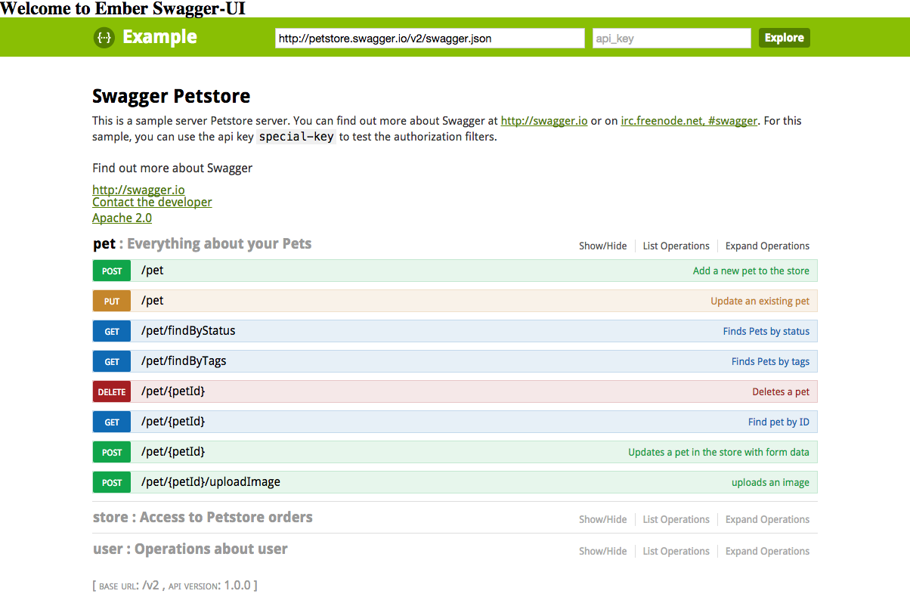Click GET badge for findByTags
The image size is (910, 597).
tap(112, 361)
